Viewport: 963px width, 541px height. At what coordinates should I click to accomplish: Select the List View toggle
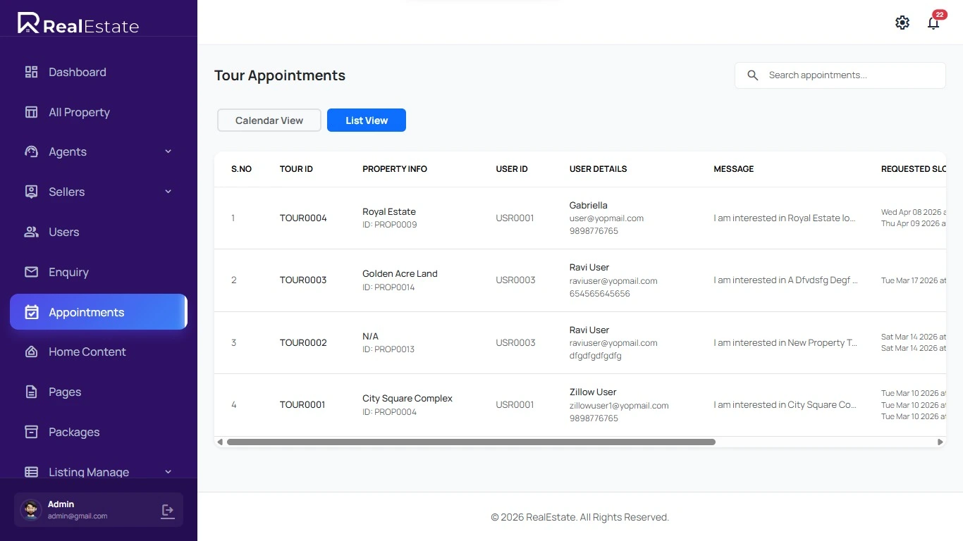(x=367, y=120)
